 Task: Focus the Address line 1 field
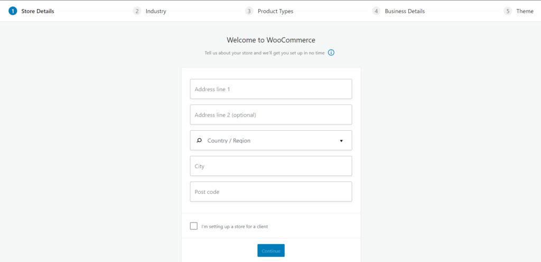pyautogui.click(x=271, y=89)
